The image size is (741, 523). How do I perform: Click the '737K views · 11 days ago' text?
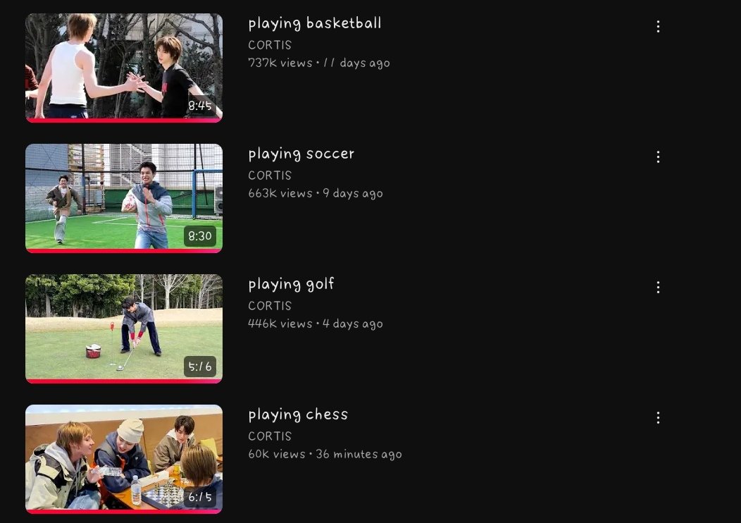coord(319,63)
